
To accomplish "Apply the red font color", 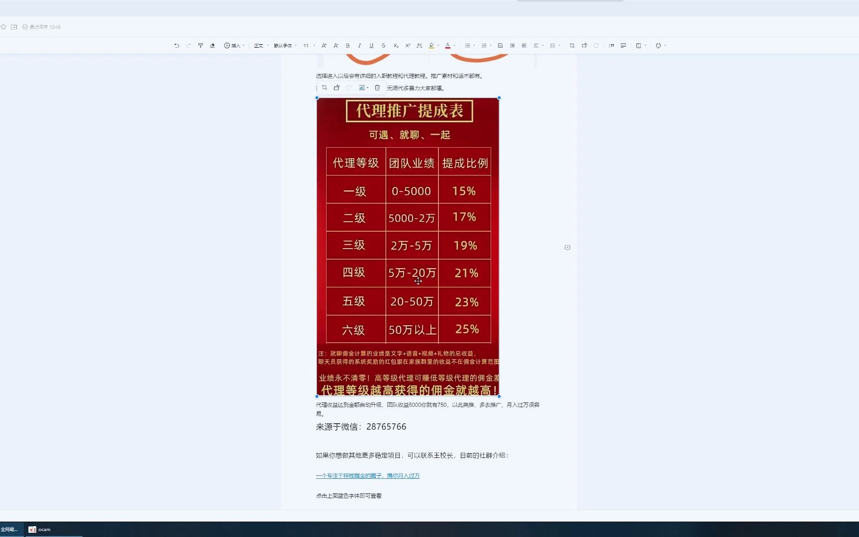I will 447,45.
